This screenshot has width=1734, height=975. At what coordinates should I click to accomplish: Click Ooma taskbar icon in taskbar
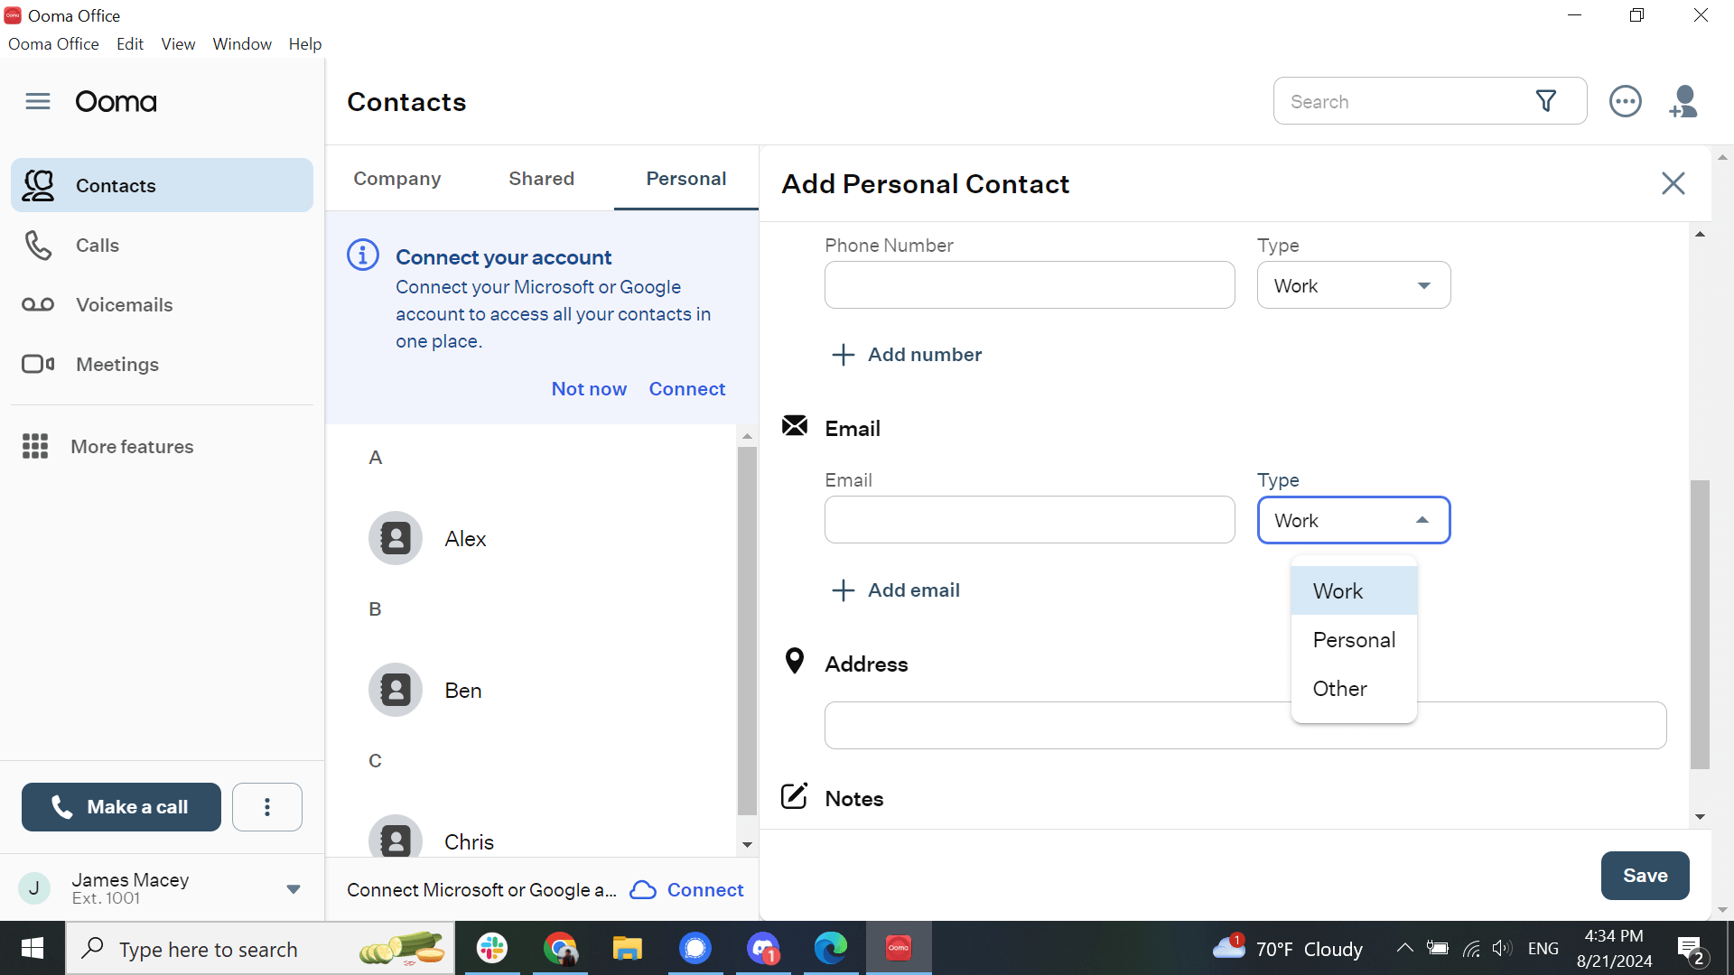[x=900, y=948]
